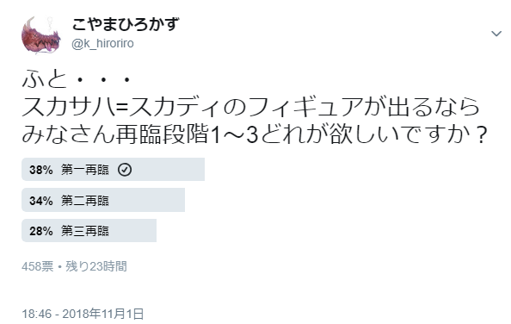Click the checkmark icon beside 第一再臨

point(125,170)
